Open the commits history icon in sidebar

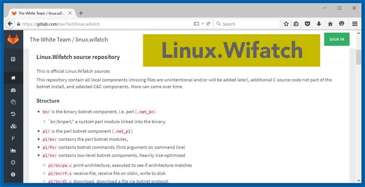[13, 114]
